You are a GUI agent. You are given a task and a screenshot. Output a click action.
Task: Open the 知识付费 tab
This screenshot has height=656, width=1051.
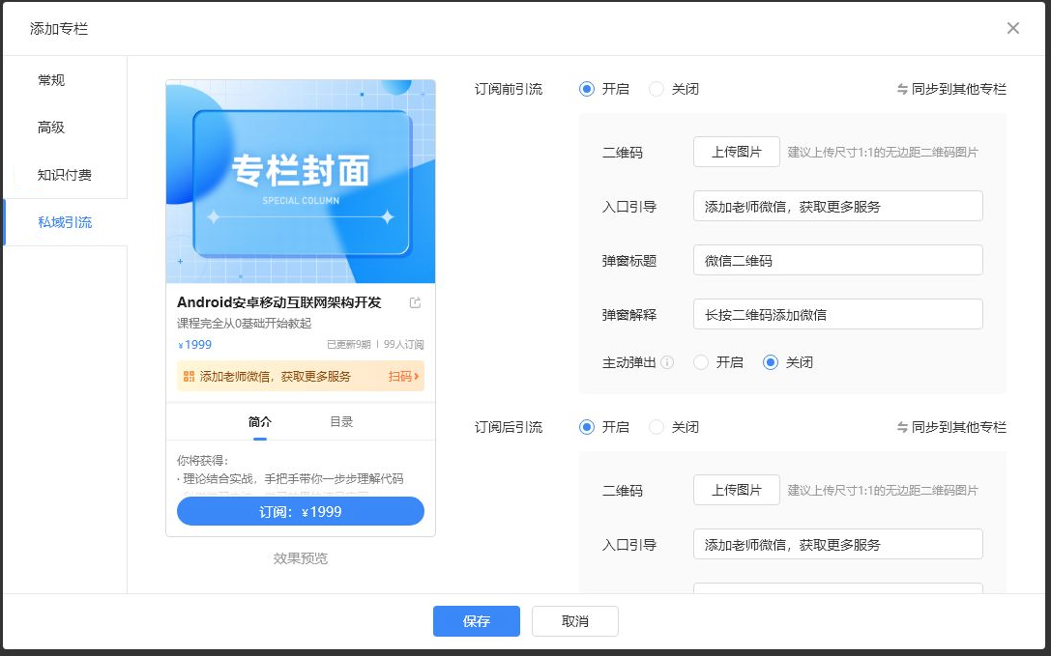[65, 175]
